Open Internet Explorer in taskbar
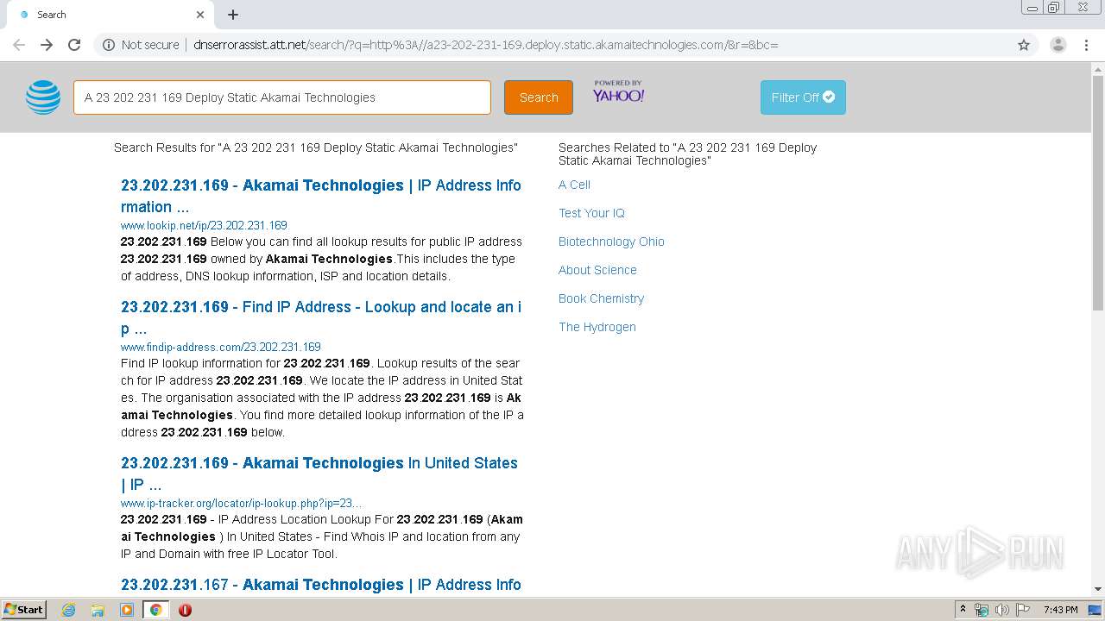The height and width of the screenshot is (621, 1105). click(x=69, y=610)
